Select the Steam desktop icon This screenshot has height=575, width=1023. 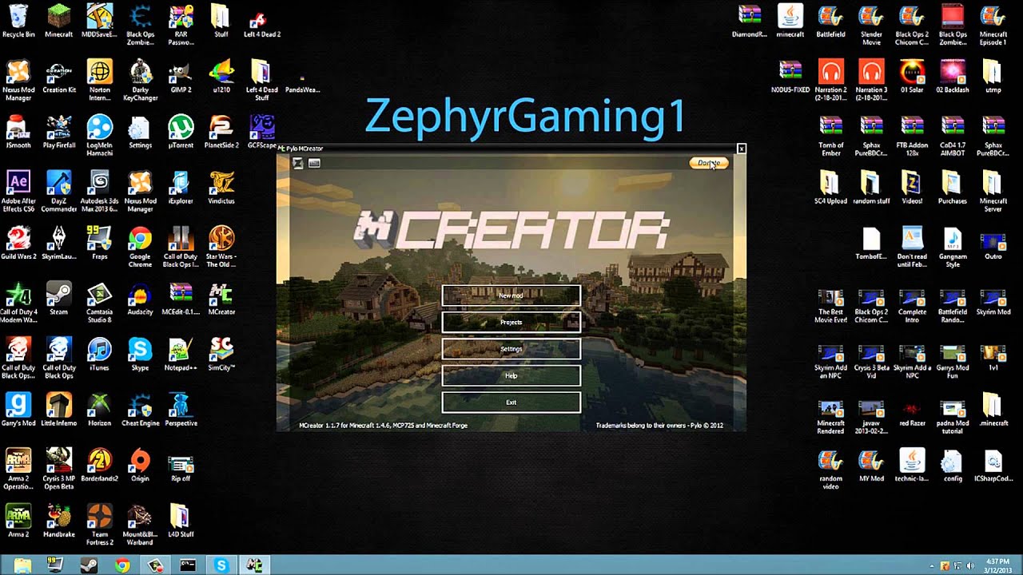coord(58,299)
